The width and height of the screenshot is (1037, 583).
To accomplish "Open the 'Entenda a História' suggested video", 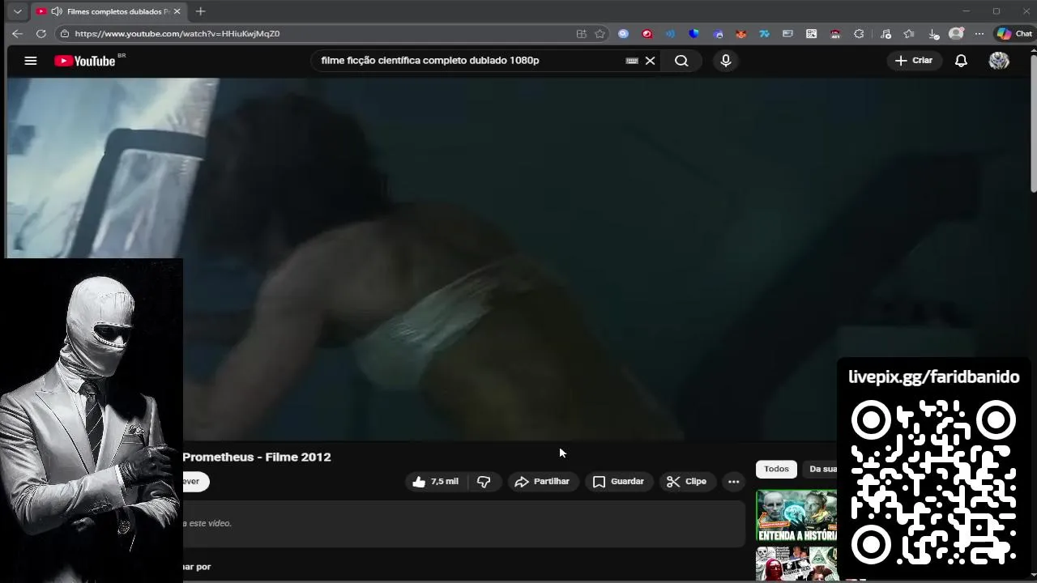I will [796, 516].
